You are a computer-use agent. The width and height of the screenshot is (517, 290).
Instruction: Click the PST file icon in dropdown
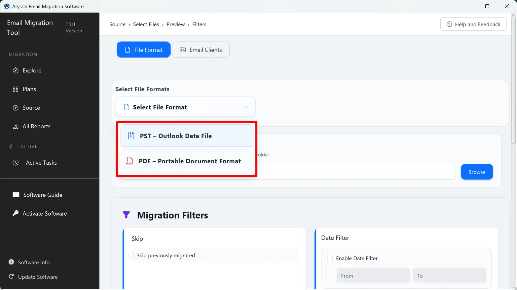pyautogui.click(x=131, y=136)
